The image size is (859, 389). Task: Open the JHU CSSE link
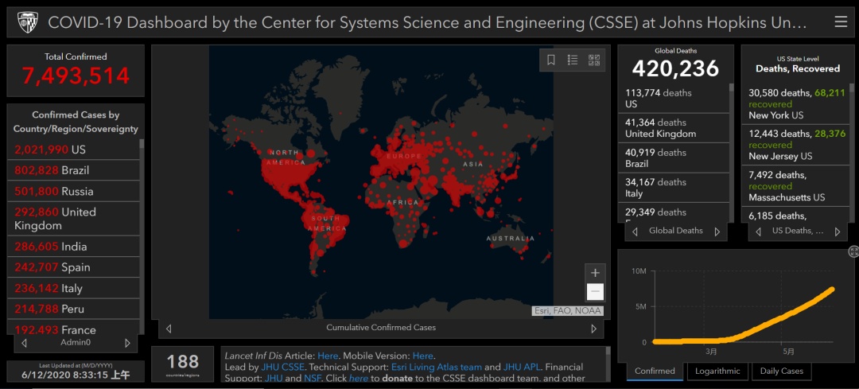pos(280,367)
